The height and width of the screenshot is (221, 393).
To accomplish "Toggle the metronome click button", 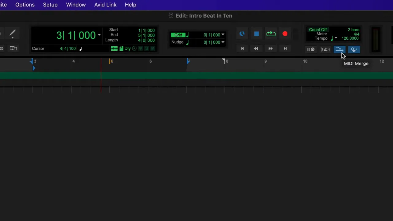I will click(x=325, y=49).
